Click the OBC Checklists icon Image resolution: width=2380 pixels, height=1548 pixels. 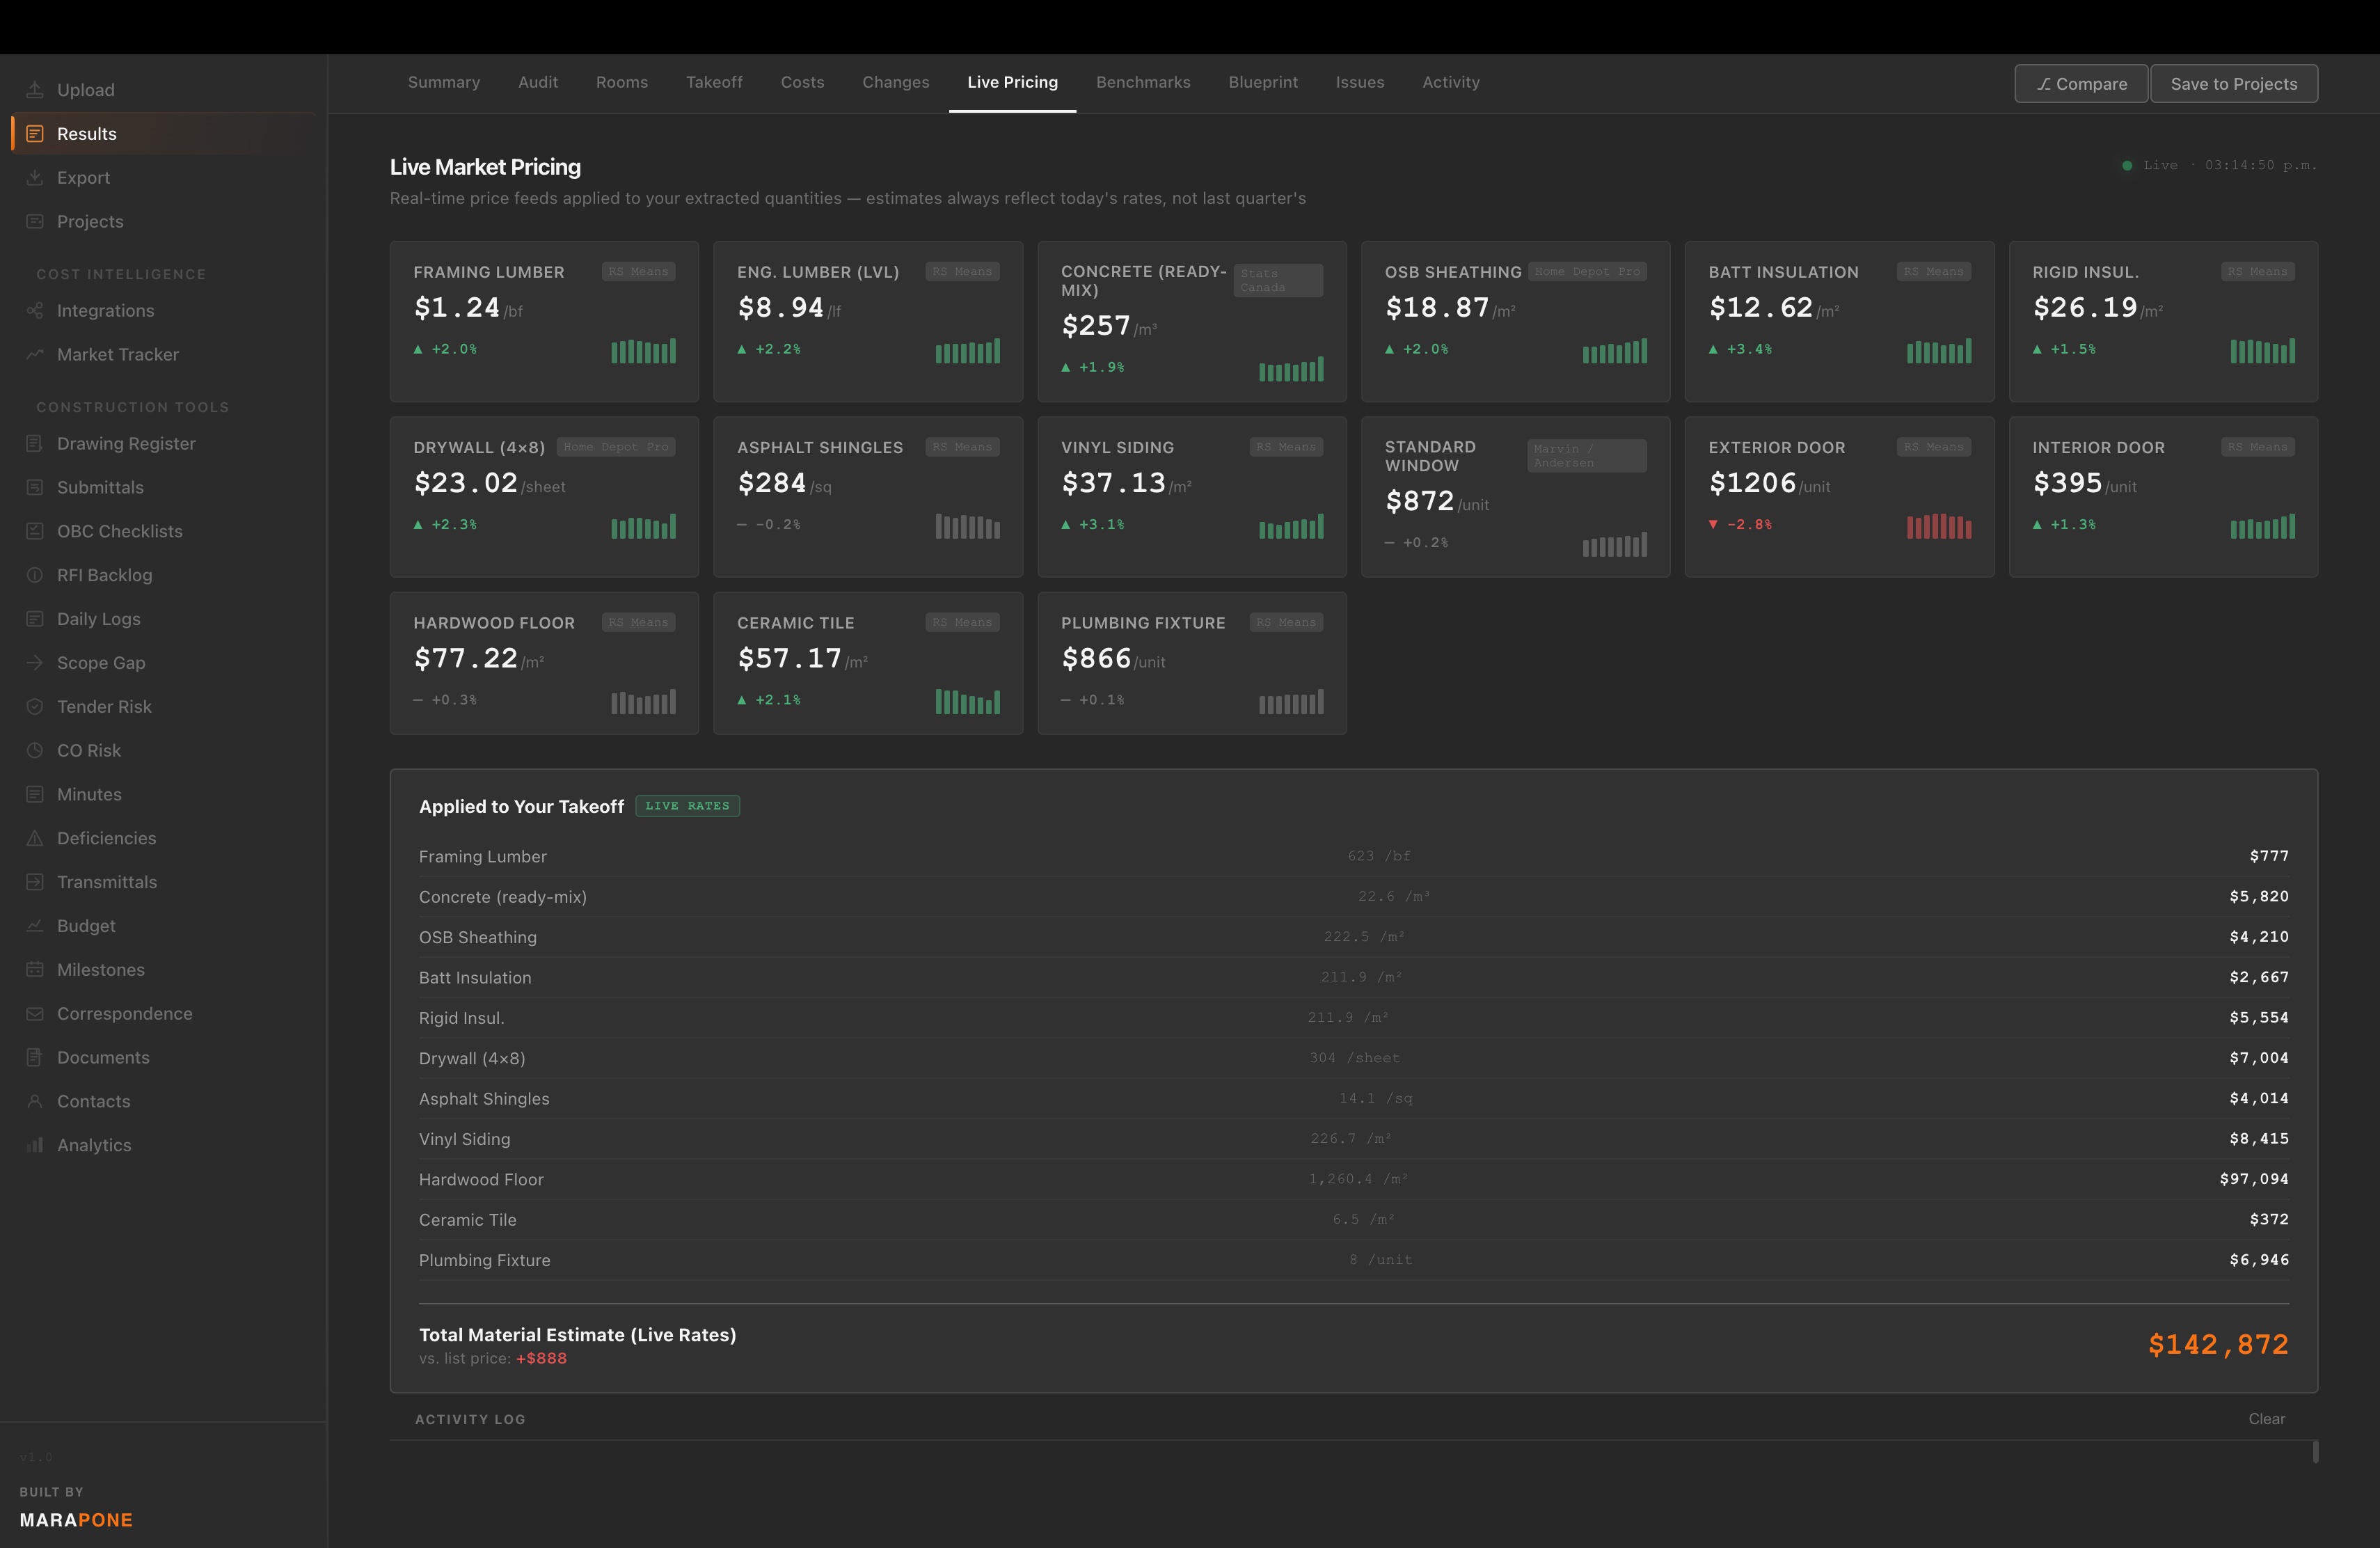35,531
